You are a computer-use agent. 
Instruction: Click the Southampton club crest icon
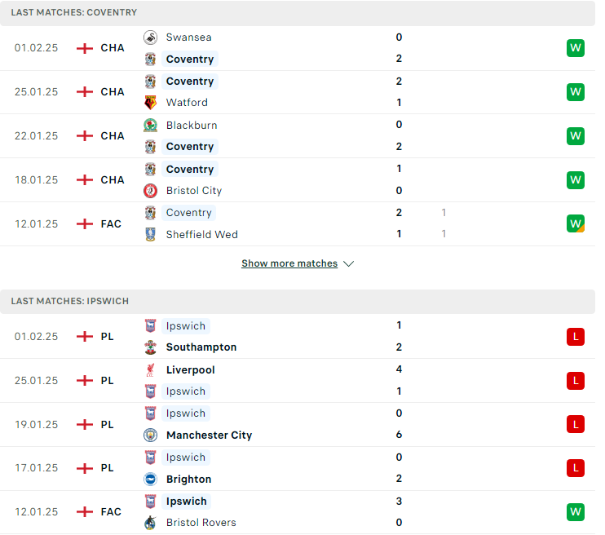coord(150,347)
